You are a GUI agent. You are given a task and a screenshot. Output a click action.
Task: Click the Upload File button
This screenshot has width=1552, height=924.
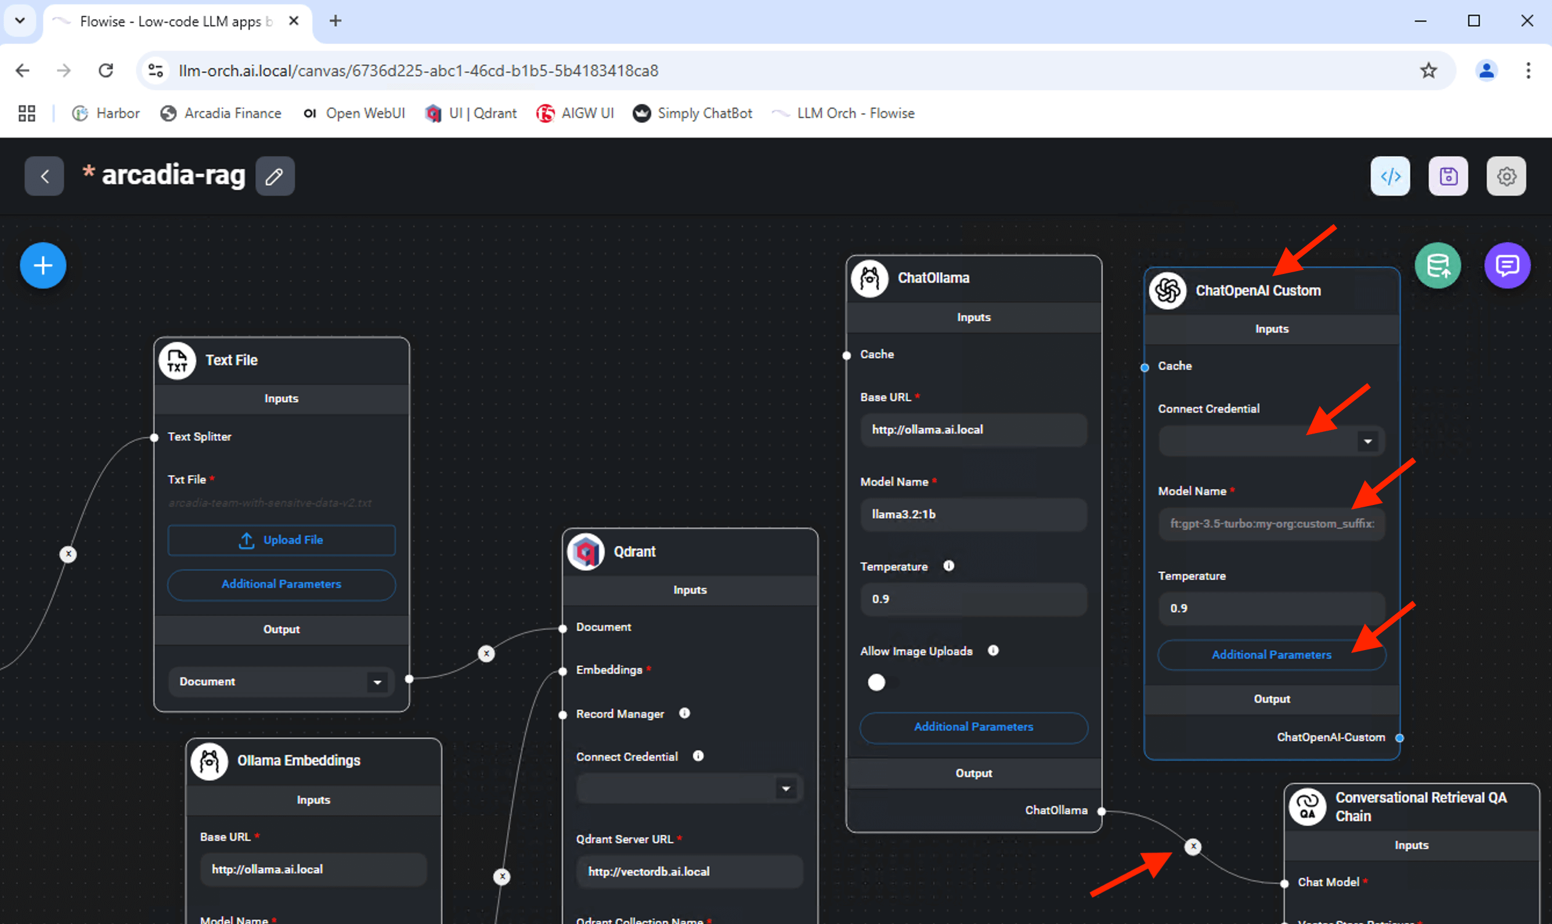coord(281,540)
